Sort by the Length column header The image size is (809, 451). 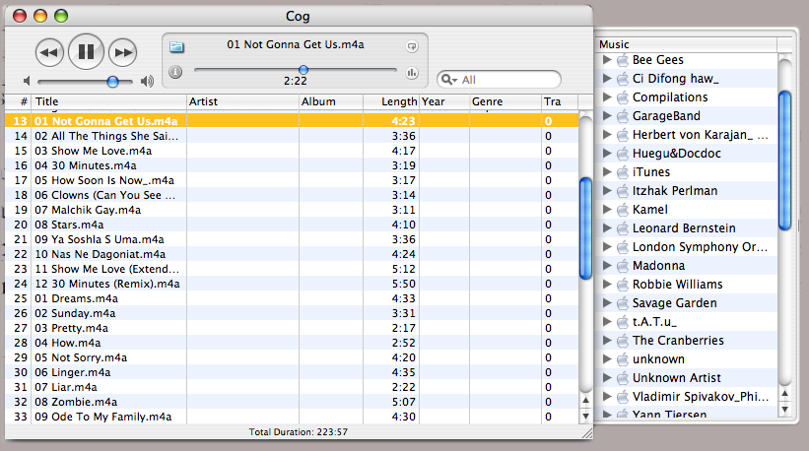tap(391, 101)
